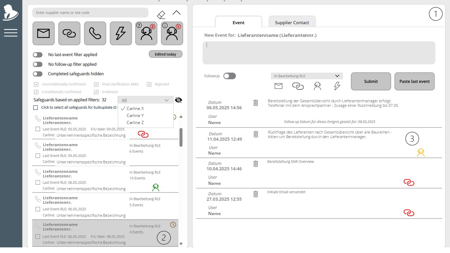Delete the 06.05.2025 14:56 event with trash icon
This screenshot has height=253, width=450.
click(256, 103)
